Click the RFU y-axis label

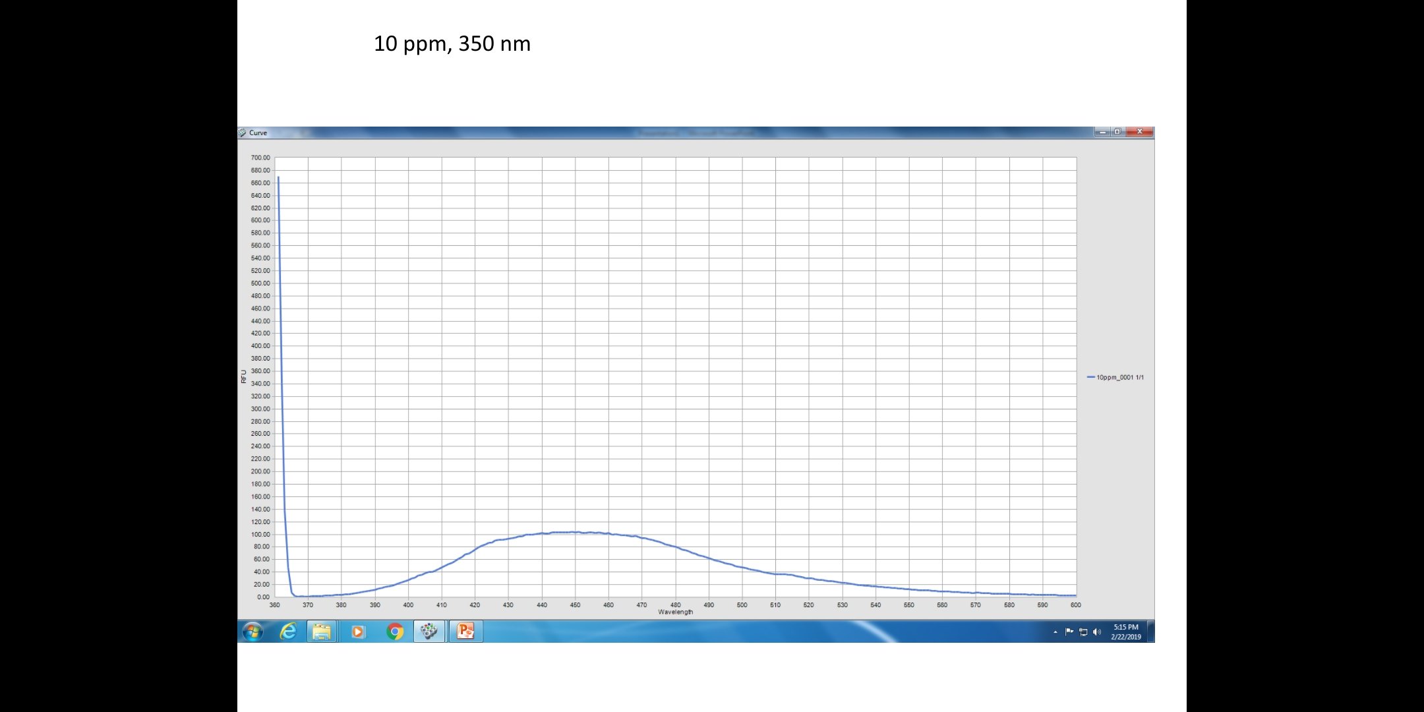click(x=244, y=376)
